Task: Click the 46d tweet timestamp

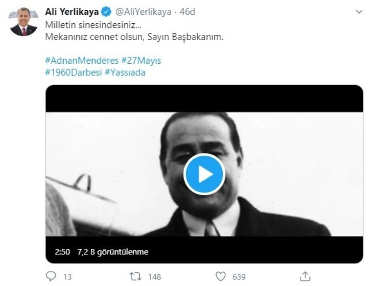Action: coord(187,12)
